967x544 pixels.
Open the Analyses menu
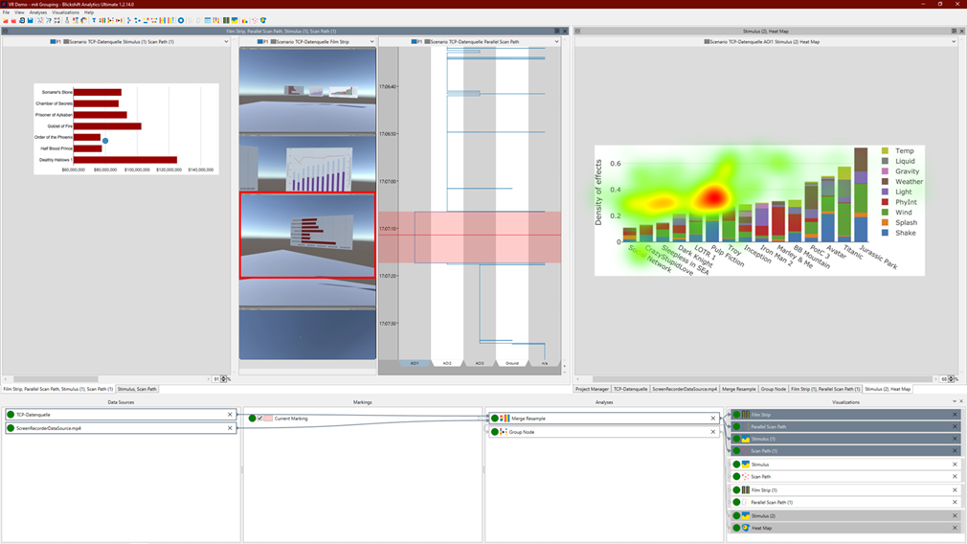tap(37, 12)
